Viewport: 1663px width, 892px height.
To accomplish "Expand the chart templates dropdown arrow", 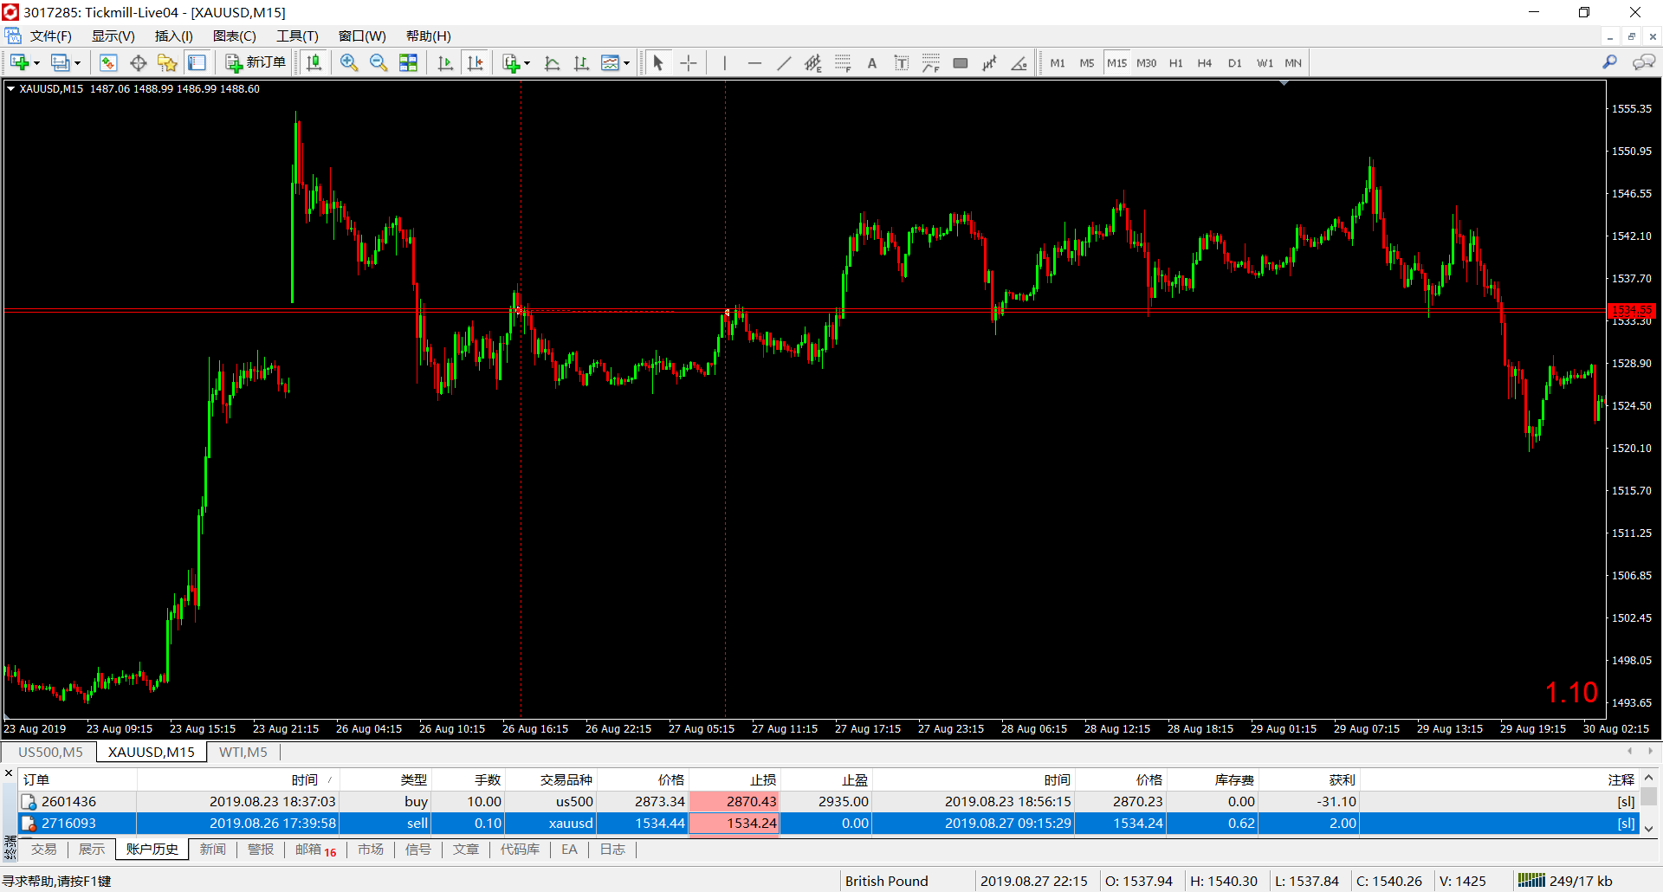I will tap(626, 62).
